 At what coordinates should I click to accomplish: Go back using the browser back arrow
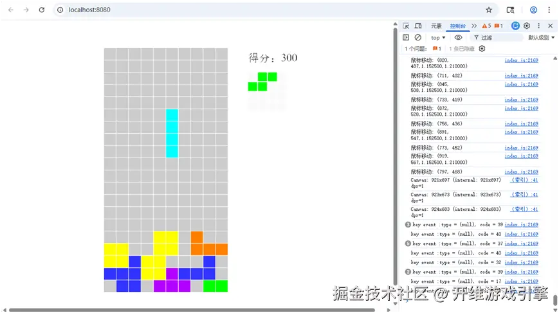pos(11,10)
